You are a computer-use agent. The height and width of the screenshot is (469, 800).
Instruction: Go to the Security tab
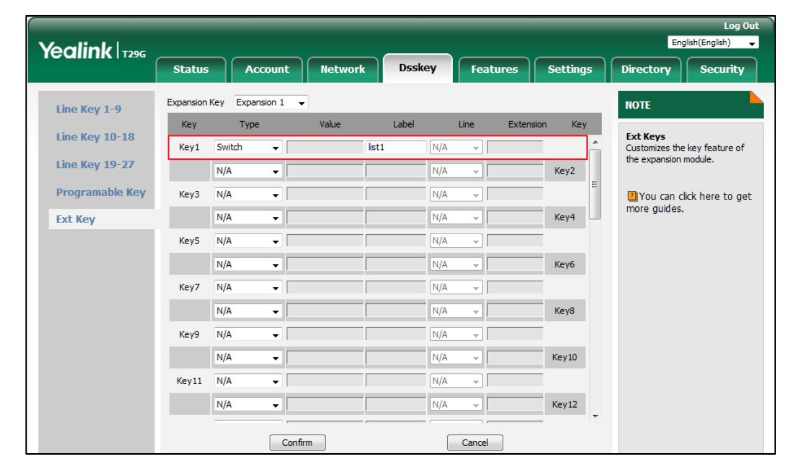pyautogui.click(x=721, y=70)
